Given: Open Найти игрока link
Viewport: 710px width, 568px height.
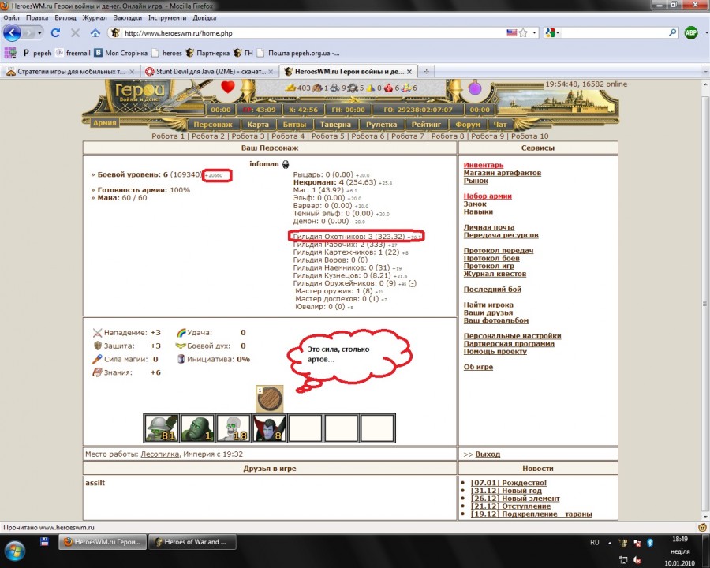Looking at the screenshot, I should click(x=488, y=305).
